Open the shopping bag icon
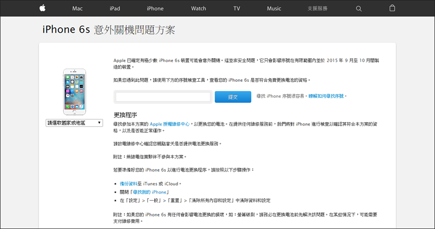 pyautogui.click(x=392, y=8)
